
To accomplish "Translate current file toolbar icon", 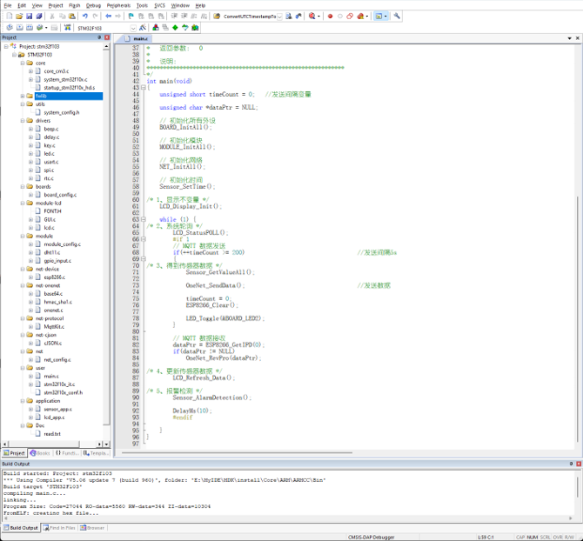I will [10, 28].
